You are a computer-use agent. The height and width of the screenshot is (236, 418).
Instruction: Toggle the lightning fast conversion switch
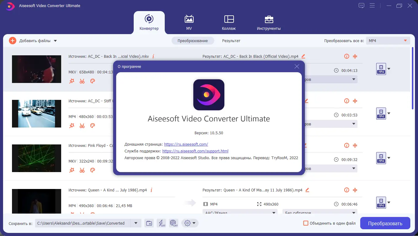coord(161,223)
